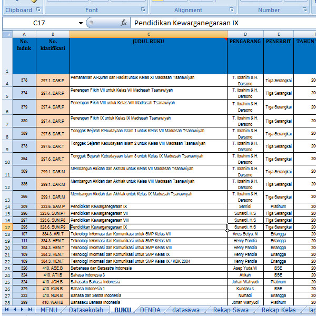This screenshot has height=316, width=316.
Task: Click formula bar text Pendidikan Kewarganegaraan IX
Action: pyautogui.click(x=186, y=23)
